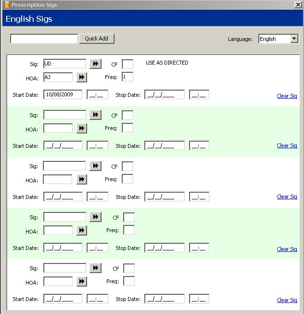
Task: Select the English language combo box
Action: [279, 39]
